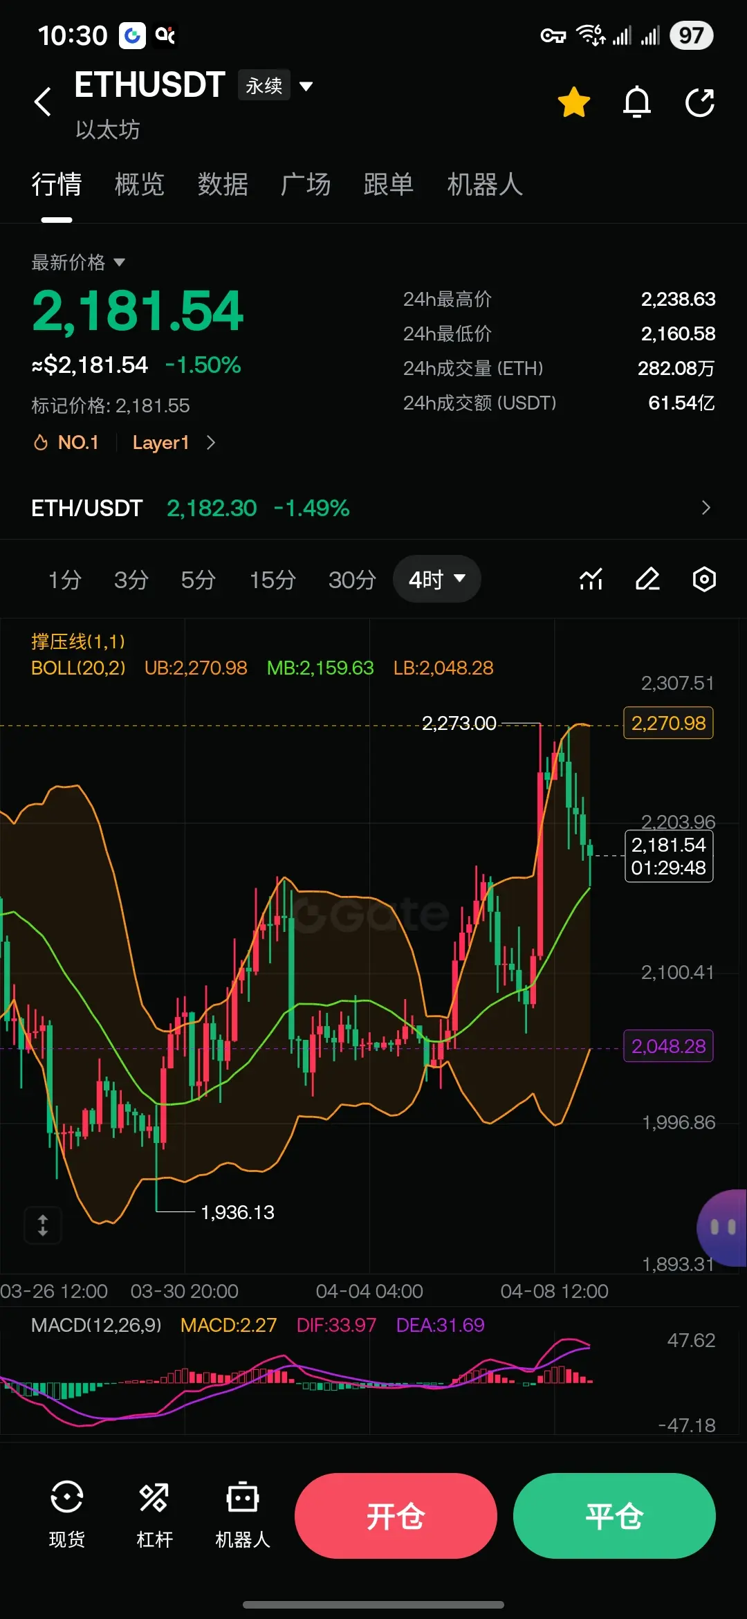
Task: Go to 现货 spot trading
Action: [x=67, y=1514]
